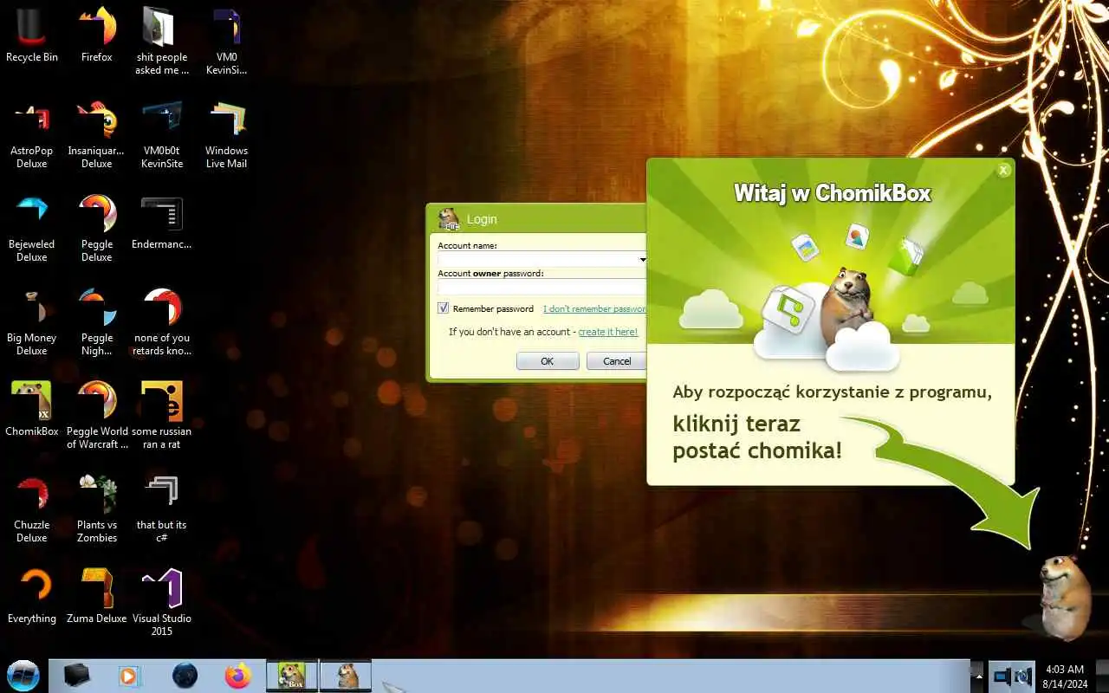Open the black box taskbar icon
Viewport: 1109px width, 693px height.
coord(76,675)
